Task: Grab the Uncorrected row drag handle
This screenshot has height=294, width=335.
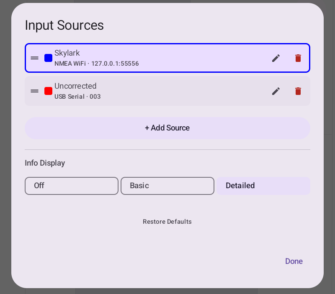Action: (34, 91)
